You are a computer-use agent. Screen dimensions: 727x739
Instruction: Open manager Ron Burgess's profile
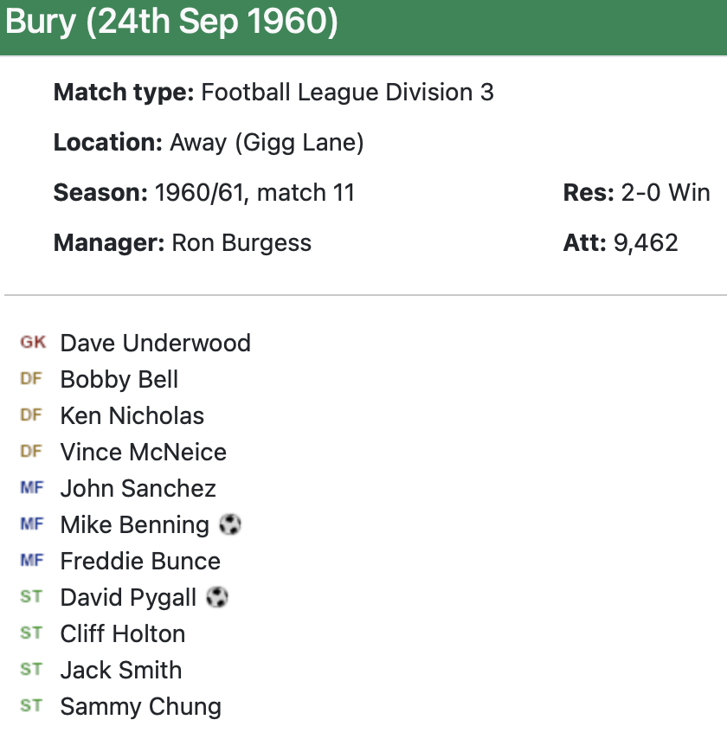pyautogui.click(x=241, y=242)
